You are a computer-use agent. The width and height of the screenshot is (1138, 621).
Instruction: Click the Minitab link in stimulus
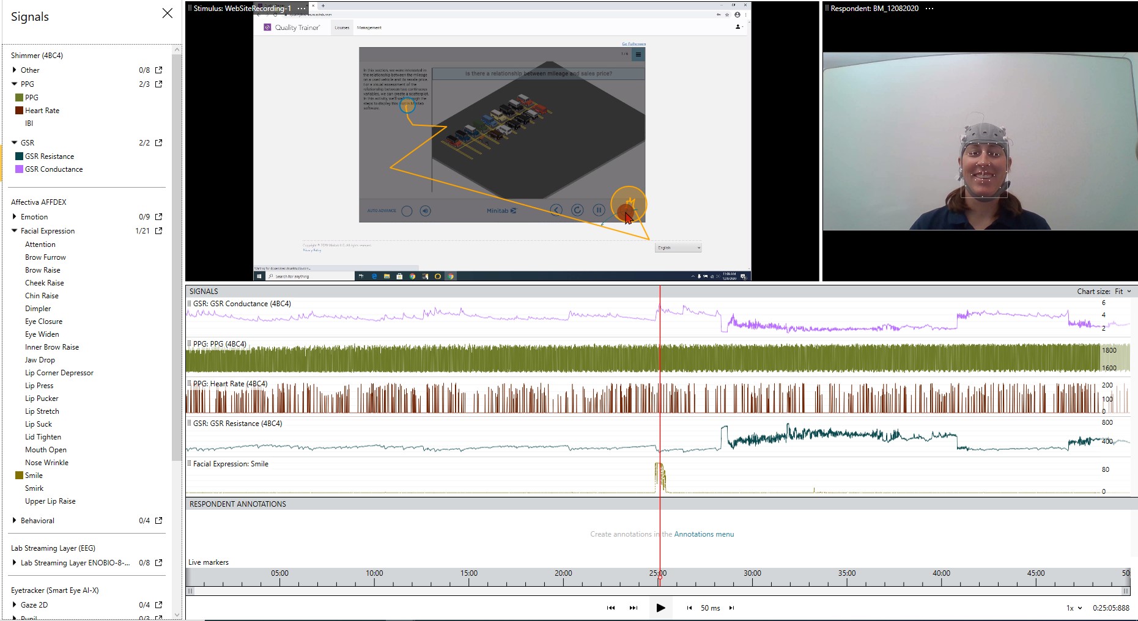[x=501, y=210]
